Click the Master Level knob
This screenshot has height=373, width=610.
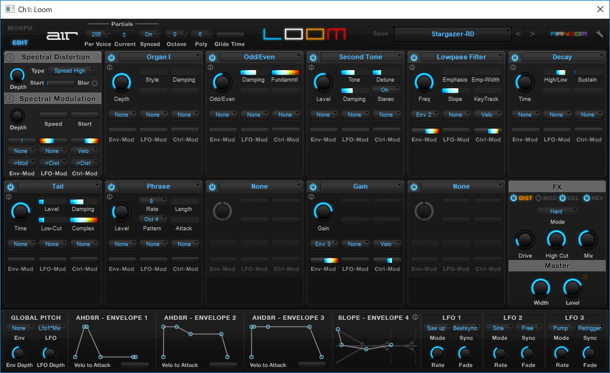[x=573, y=288]
